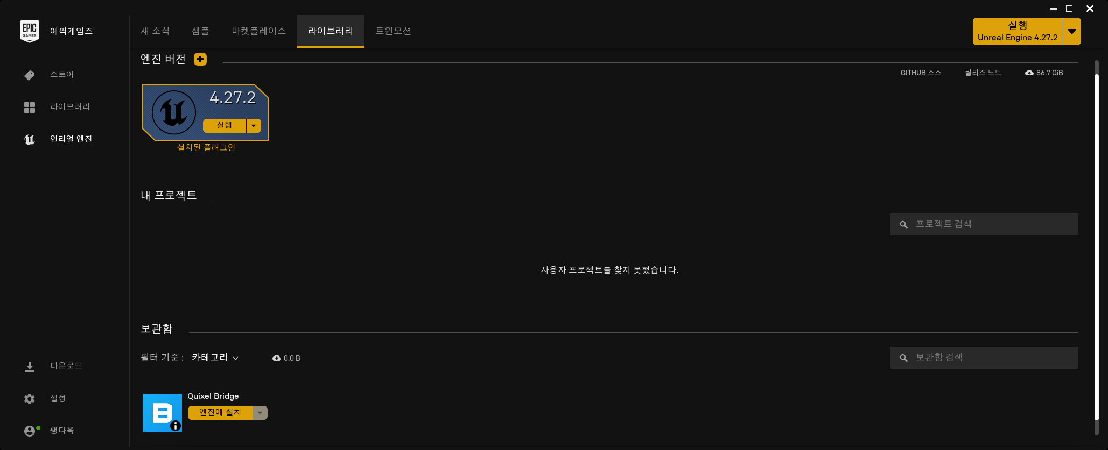Launch Unreal Engine 4.27.2 with top 실행 button
The height and width of the screenshot is (450, 1108).
(1018, 31)
